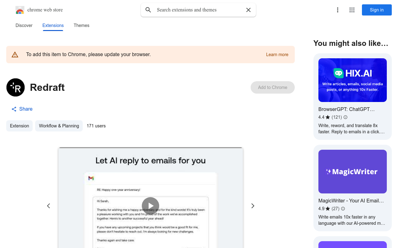Viewport: 398px width, 248px height.
Task: Click the share icon next to Share
Action: (x=14, y=109)
